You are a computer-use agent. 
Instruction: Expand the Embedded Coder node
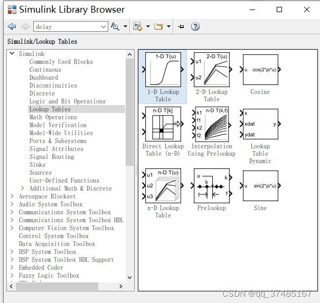[12, 267]
